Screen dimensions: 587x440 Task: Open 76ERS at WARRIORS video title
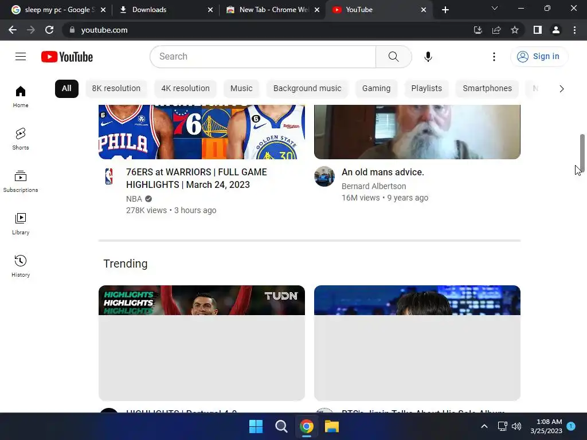[197, 179]
